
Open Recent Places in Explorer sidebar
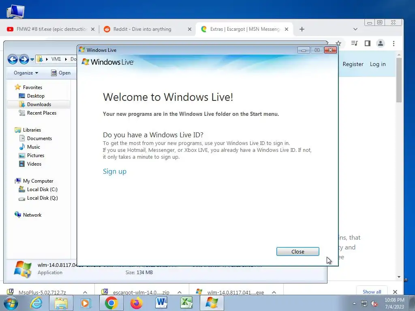pyautogui.click(x=38, y=113)
